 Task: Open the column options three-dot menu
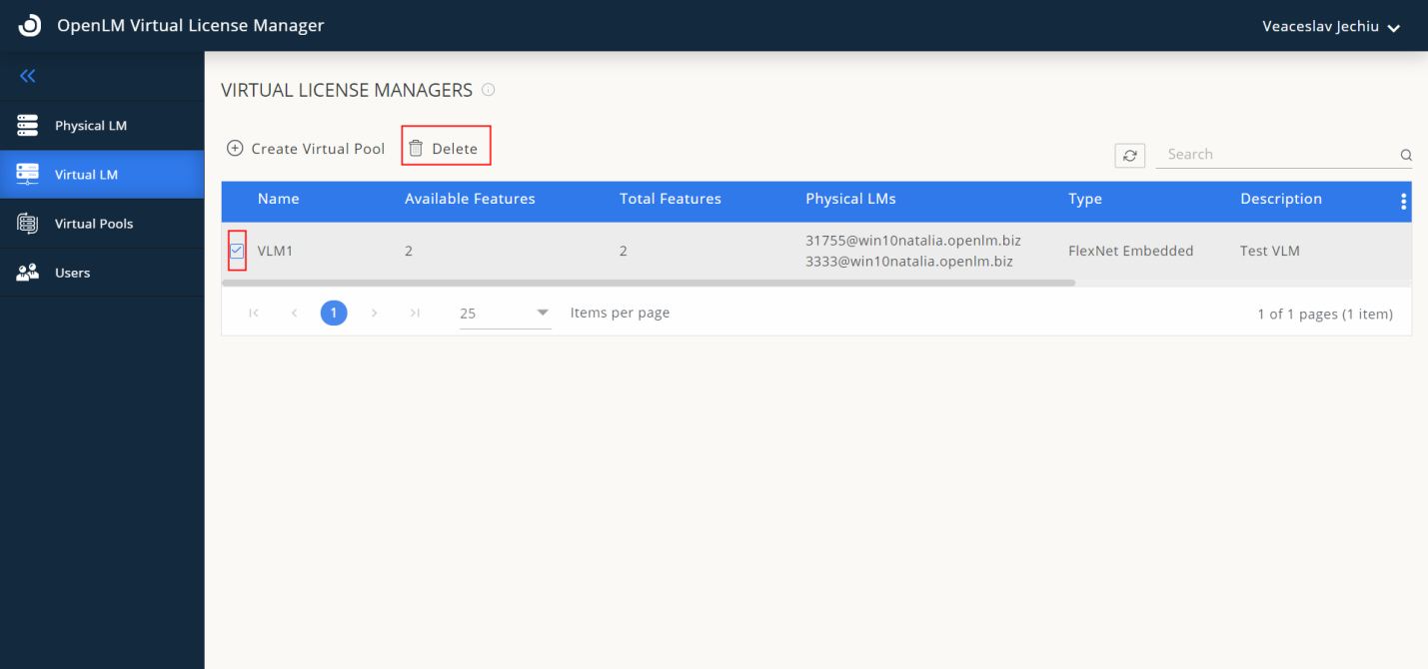pos(1403,201)
